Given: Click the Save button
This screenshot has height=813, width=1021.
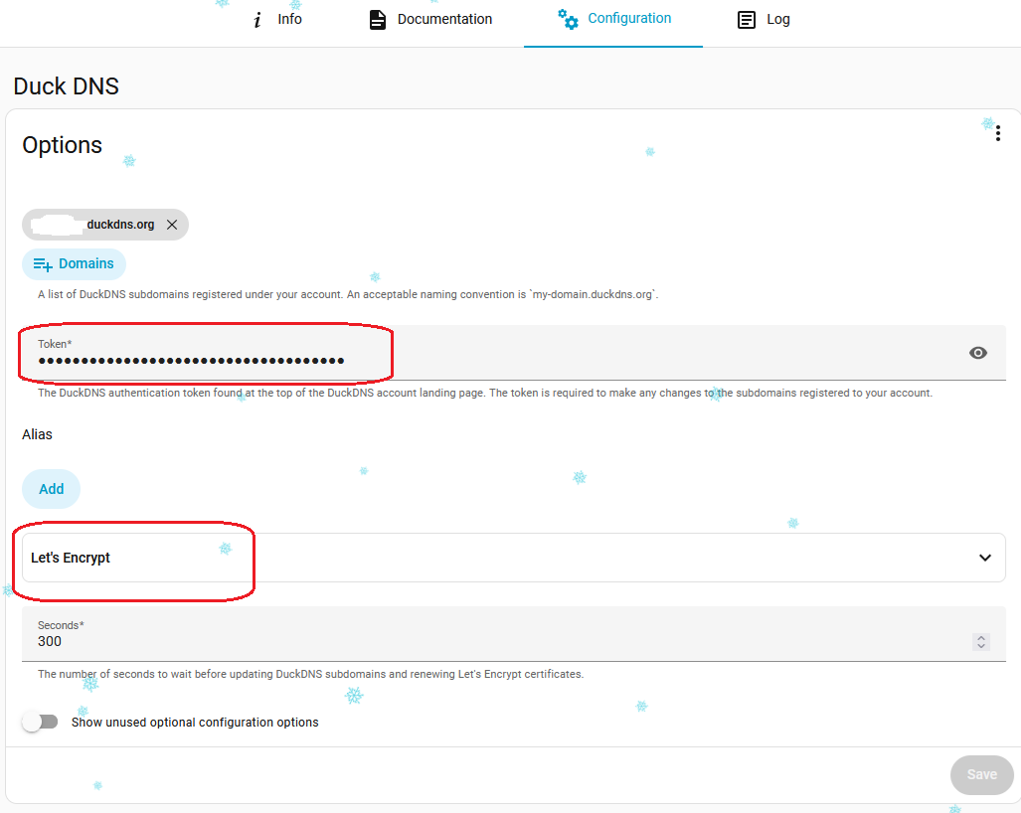Looking at the screenshot, I should [982, 774].
